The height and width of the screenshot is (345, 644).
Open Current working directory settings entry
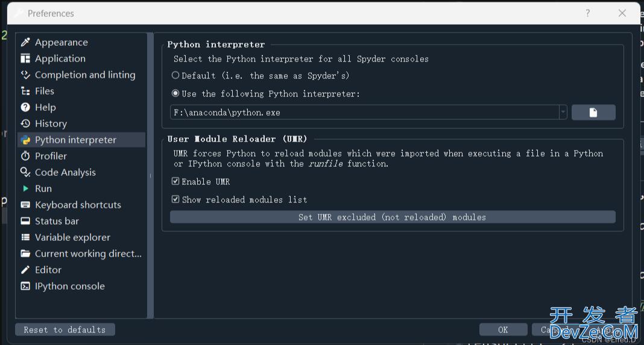point(81,253)
